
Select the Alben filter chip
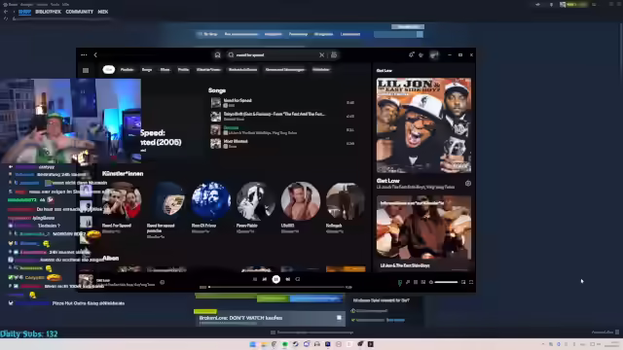pyautogui.click(x=165, y=69)
